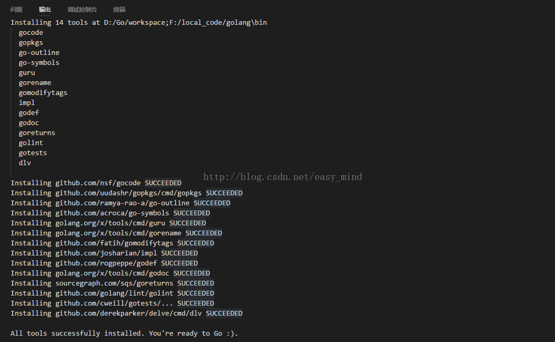Open the 调试控制台 (Debug Console) tab

(82, 9)
